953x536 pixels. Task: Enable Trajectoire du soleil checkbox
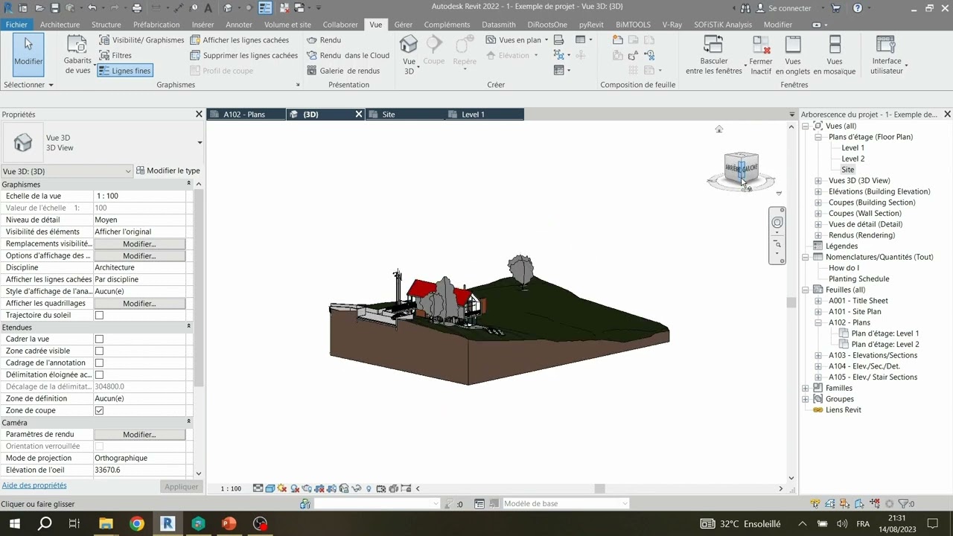(99, 315)
